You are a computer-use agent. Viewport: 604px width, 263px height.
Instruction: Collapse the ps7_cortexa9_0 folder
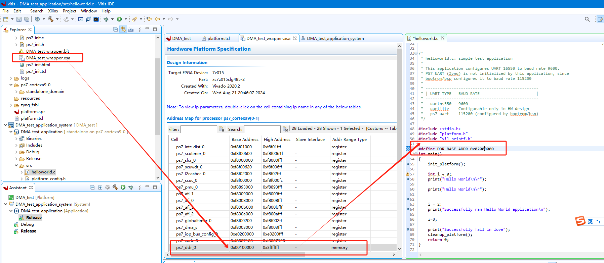click(x=11, y=85)
